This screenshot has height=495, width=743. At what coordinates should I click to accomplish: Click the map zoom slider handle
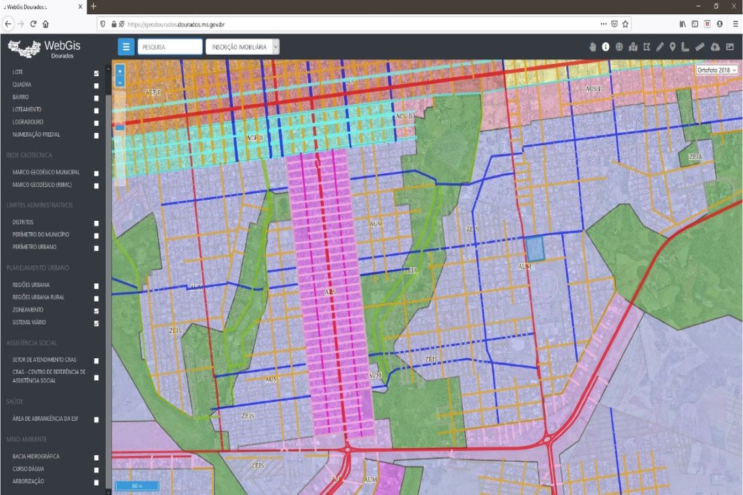pyautogui.click(x=119, y=128)
